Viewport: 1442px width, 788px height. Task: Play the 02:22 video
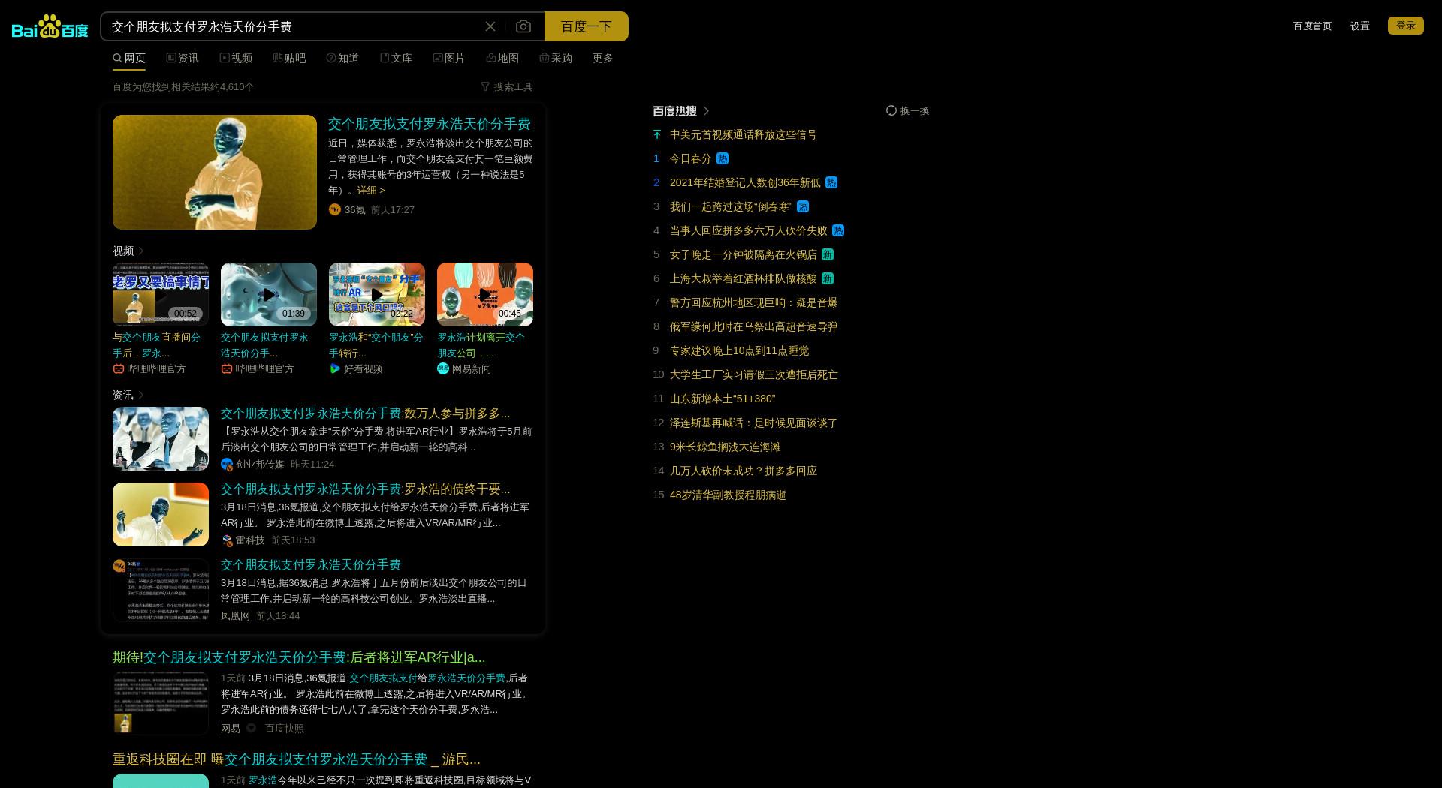point(377,294)
